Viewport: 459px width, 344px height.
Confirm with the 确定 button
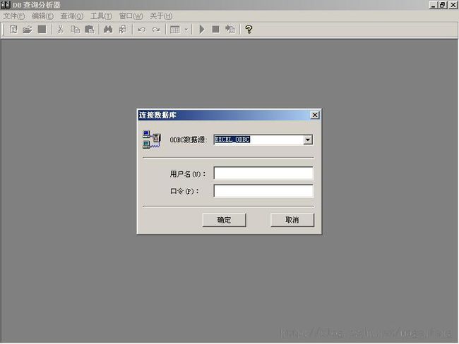225,220
